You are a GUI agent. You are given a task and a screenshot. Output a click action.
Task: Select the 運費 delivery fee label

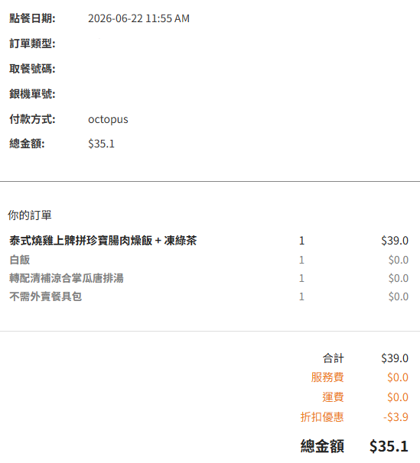pyautogui.click(x=333, y=397)
